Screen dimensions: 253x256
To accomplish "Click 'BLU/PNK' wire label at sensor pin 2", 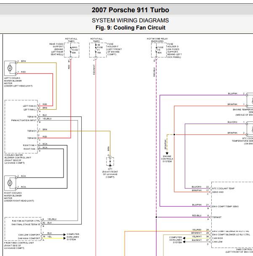I will point(233,94).
